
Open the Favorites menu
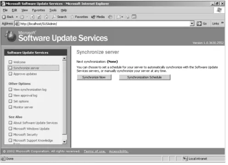tap(39, 10)
